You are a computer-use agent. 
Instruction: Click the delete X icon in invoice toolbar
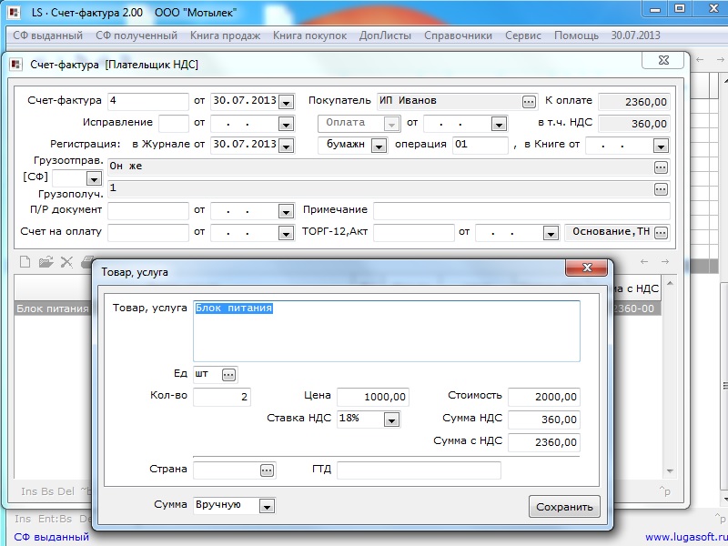66,262
